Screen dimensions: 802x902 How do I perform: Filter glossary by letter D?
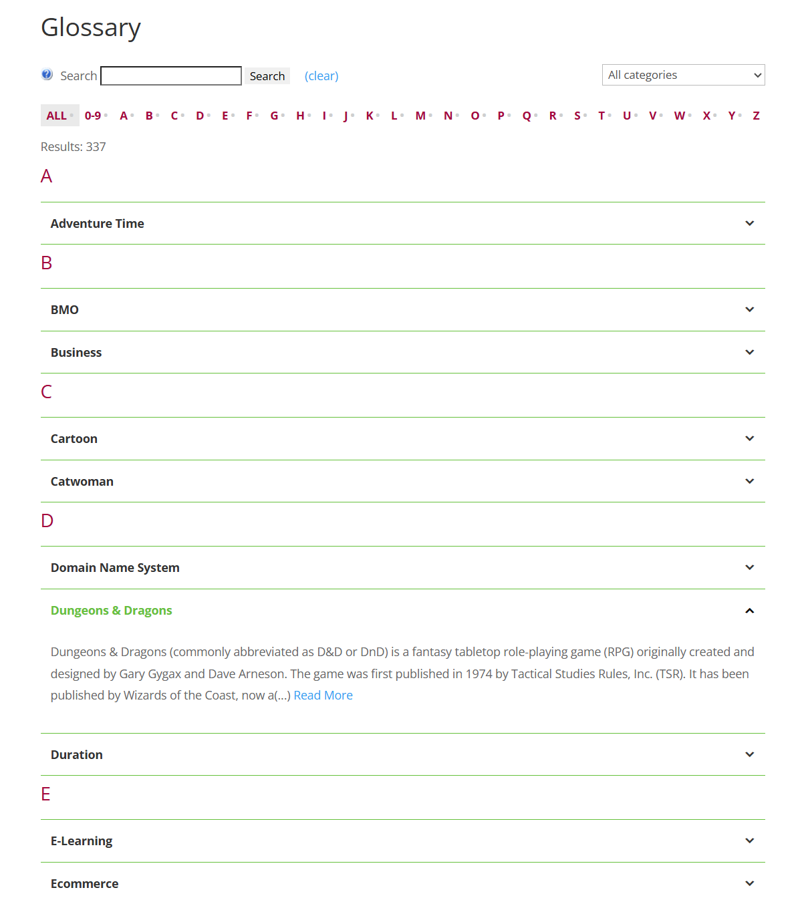(x=200, y=115)
